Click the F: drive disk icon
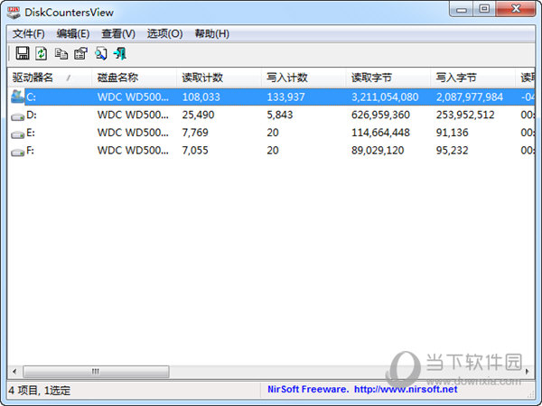The width and height of the screenshot is (542, 406). 17,152
